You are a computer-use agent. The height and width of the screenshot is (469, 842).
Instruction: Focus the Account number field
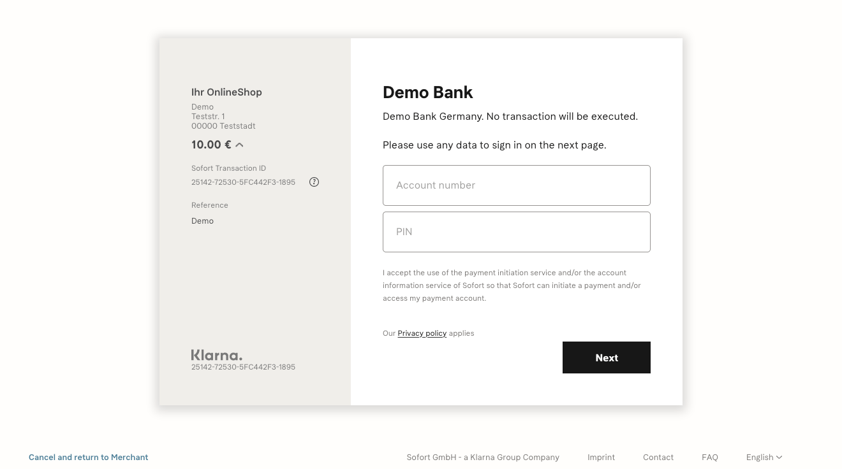pos(517,185)
